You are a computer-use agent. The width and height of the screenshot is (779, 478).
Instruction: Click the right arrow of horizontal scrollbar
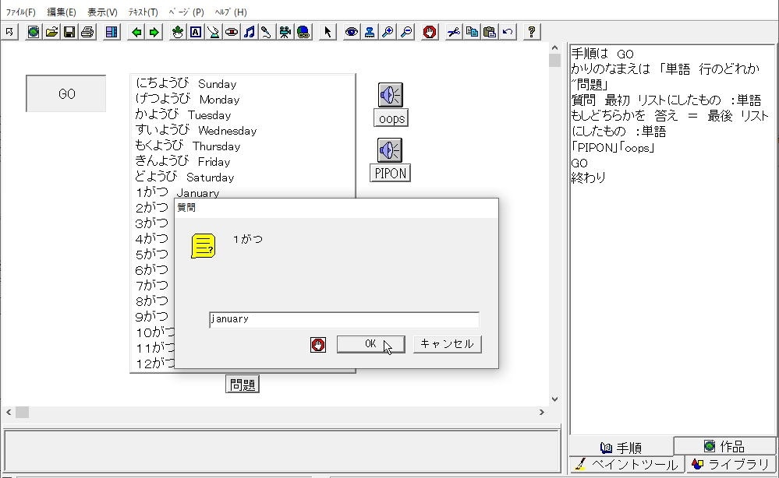pyautogui.click(x=541, y=412)
